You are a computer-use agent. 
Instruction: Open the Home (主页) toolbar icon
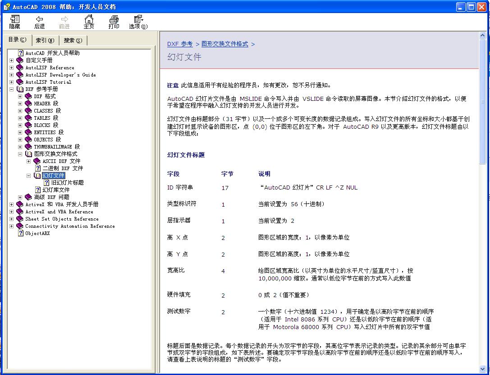point(89,19)
